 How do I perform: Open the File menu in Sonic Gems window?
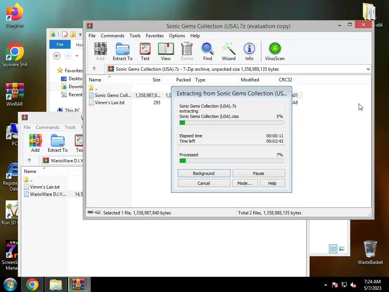coord(92,35)
